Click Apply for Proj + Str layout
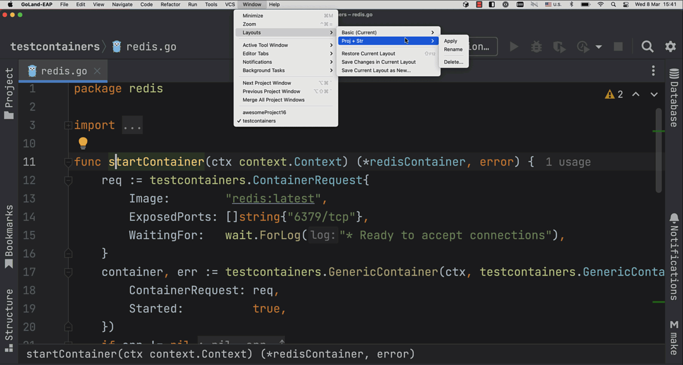This screenshot has height=365, width=683. [450, 41]
